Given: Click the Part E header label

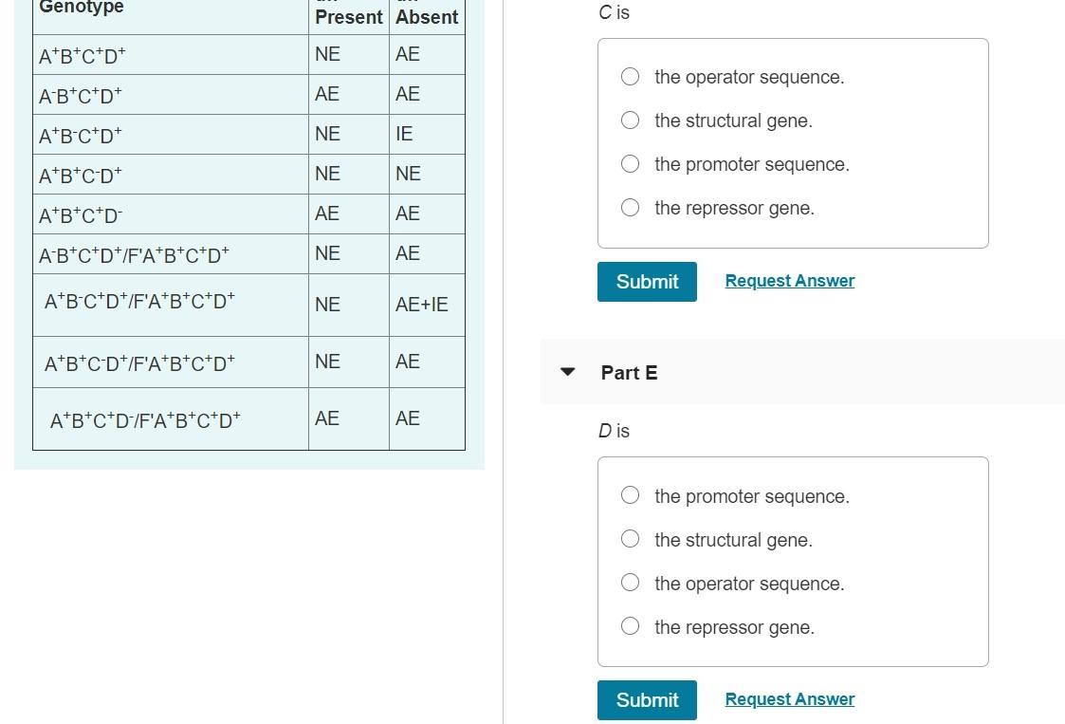Looking at the screenshot, I should [x=629, y=372].
